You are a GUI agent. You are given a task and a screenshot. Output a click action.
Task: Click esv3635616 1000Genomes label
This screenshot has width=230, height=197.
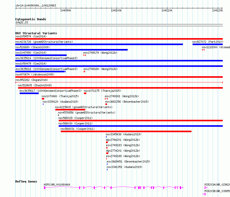coord(47,69)
